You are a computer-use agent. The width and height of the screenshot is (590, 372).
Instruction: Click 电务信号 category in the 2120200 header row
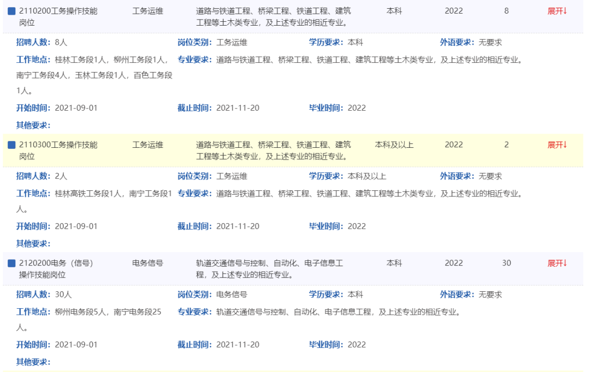pyautogui.click(x=147, y=263)
